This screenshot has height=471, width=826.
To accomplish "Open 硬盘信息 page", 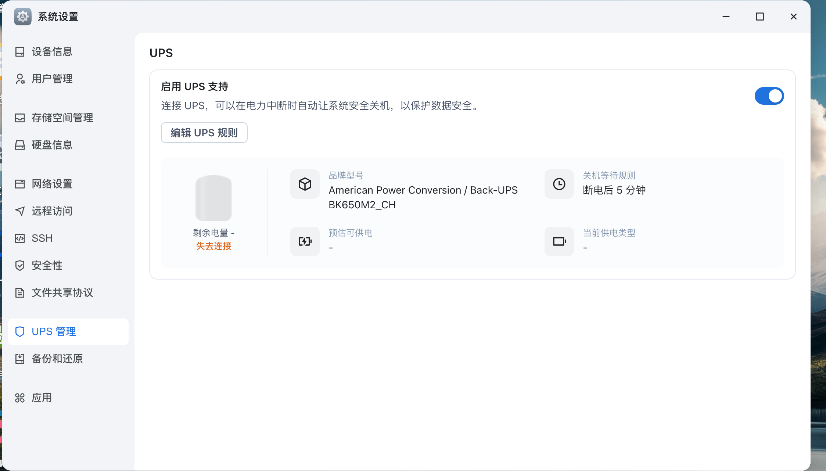I will click(x=68, y=145).
